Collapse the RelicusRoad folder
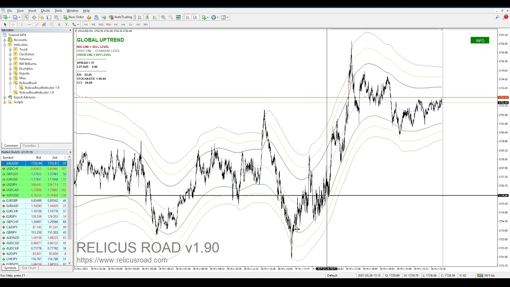Image resolution: width=510 pixels, height=287 pixels. (10, 83)
